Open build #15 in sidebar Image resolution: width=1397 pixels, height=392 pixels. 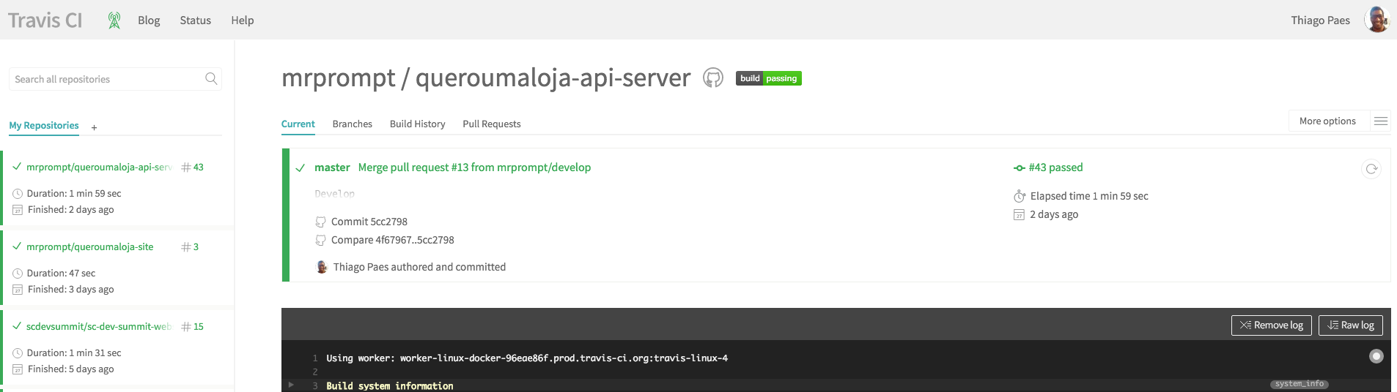click(193, 326)
